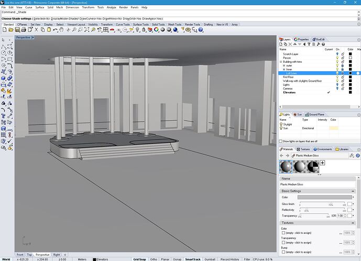Click the light bulb Hide objects icon
The height and width of the screenshot is (261, 361).
137,30
